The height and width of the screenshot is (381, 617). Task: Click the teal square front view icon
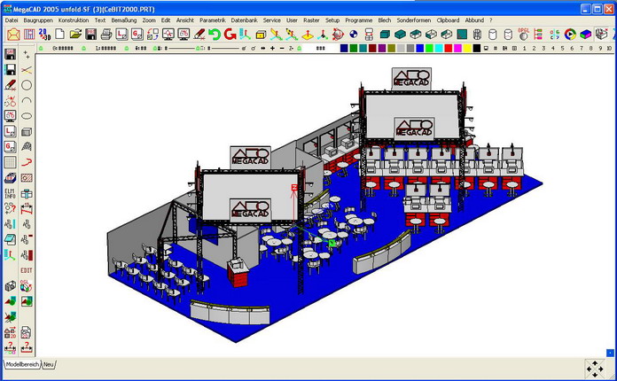tap(462, 35)
